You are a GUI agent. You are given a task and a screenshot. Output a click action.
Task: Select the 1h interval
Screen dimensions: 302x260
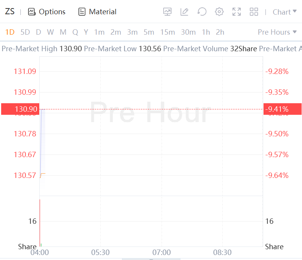[206, 32]
